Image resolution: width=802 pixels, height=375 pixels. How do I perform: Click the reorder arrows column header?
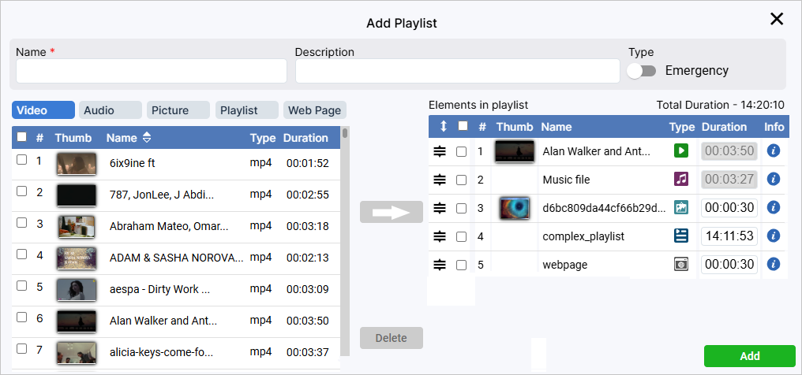[443, 126]
